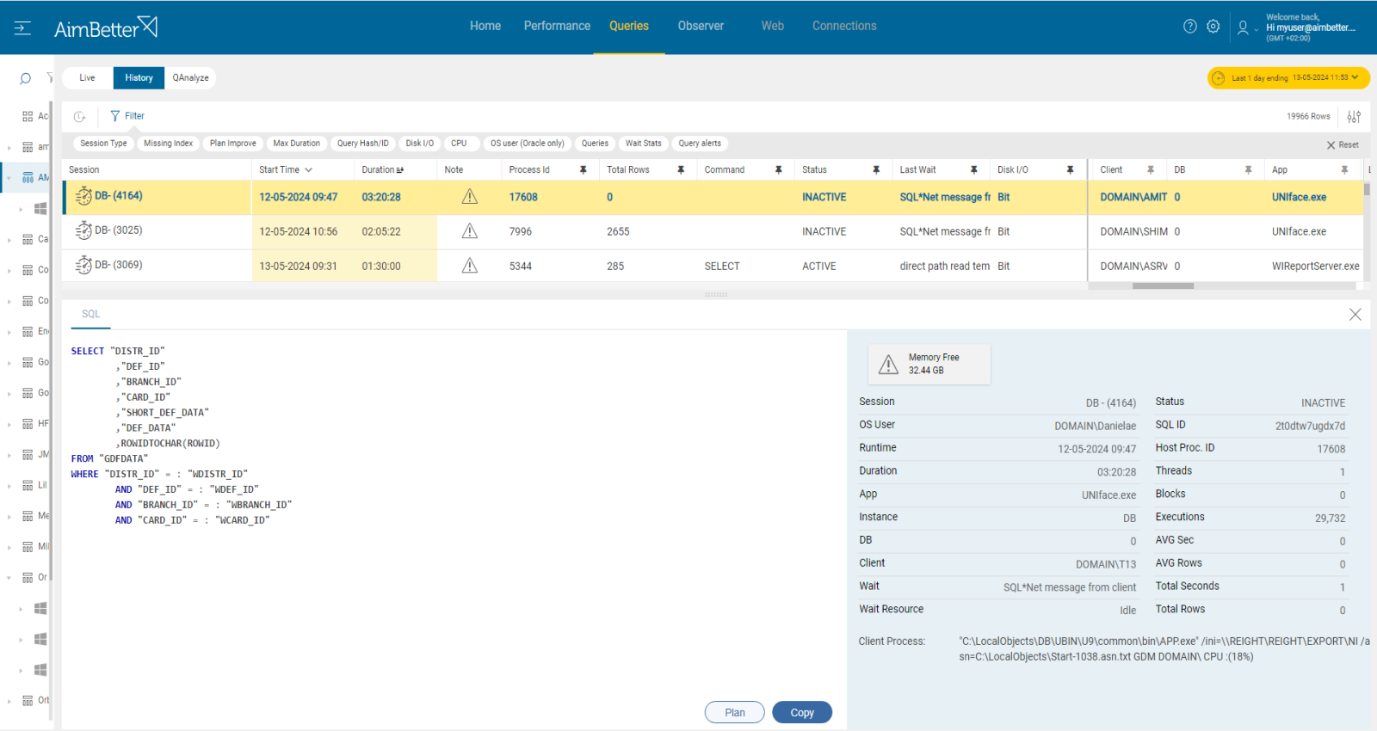
Task: Open the user profile icon
Action: pos(1243,28)
